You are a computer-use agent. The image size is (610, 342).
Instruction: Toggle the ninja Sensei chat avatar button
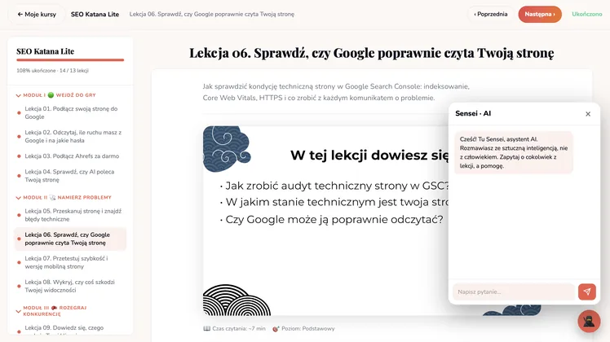click(x=589, y=321)
